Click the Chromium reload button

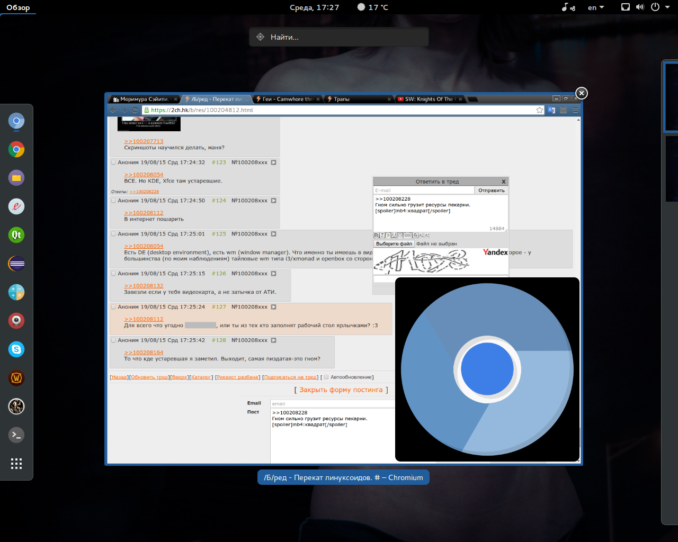135,110
